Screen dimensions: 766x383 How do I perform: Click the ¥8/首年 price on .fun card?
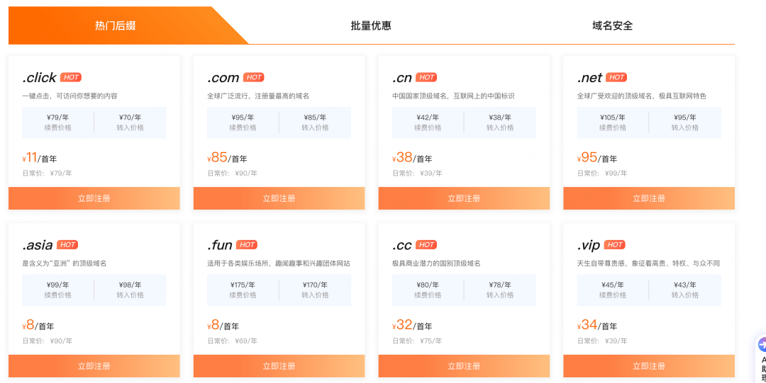pos(223,326)
